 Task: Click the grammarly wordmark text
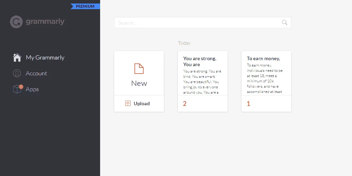[45, 22]
